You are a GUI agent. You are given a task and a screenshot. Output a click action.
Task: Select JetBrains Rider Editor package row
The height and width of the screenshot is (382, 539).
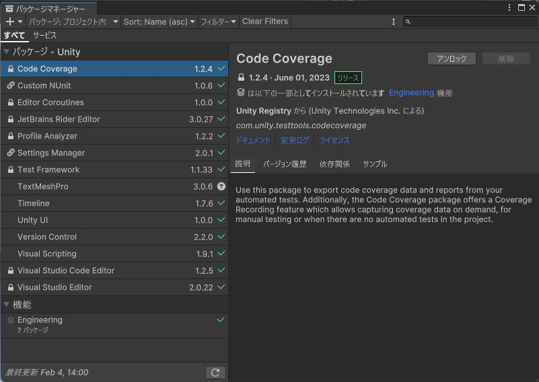[x=114, y=119]
